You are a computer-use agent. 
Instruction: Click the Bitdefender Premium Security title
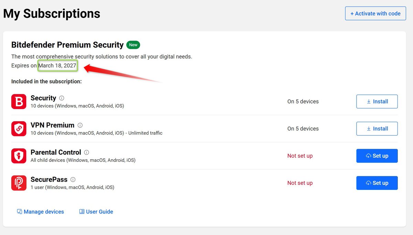coord(67,45)
